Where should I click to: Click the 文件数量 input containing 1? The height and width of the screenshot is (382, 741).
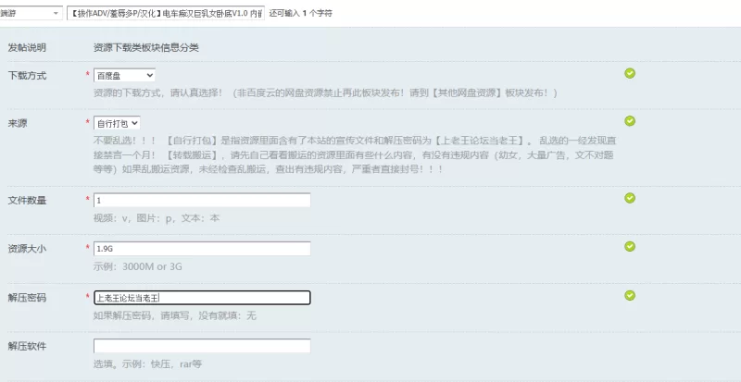coord(202,200)
